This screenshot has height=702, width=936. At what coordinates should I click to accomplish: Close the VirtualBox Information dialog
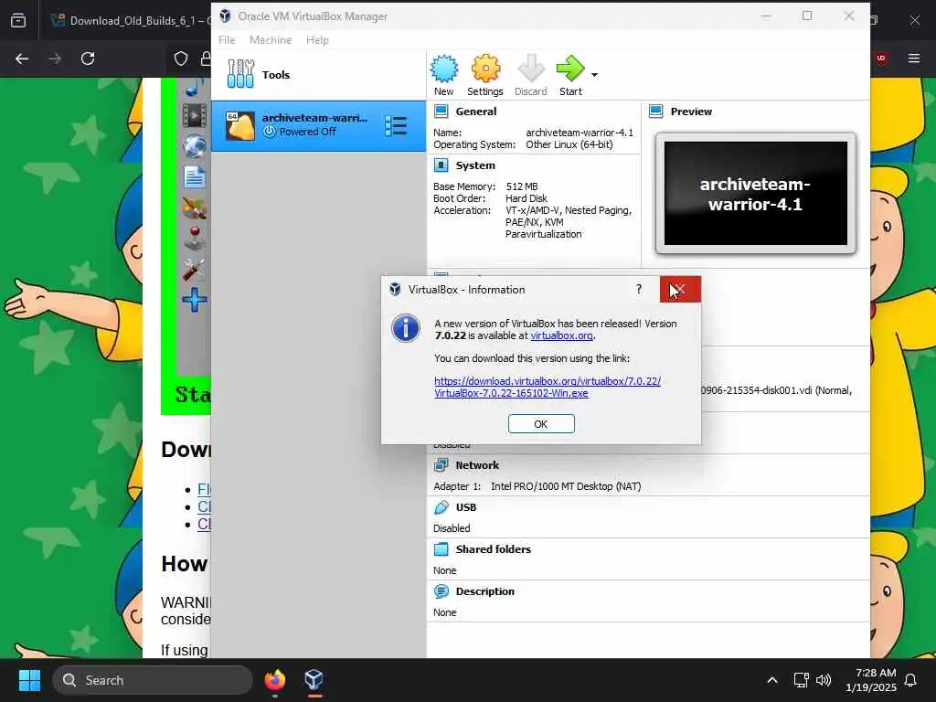click(680, 290)
